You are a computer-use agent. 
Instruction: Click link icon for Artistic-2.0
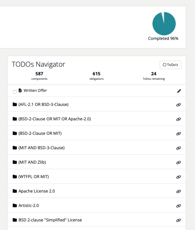point(179,206)
